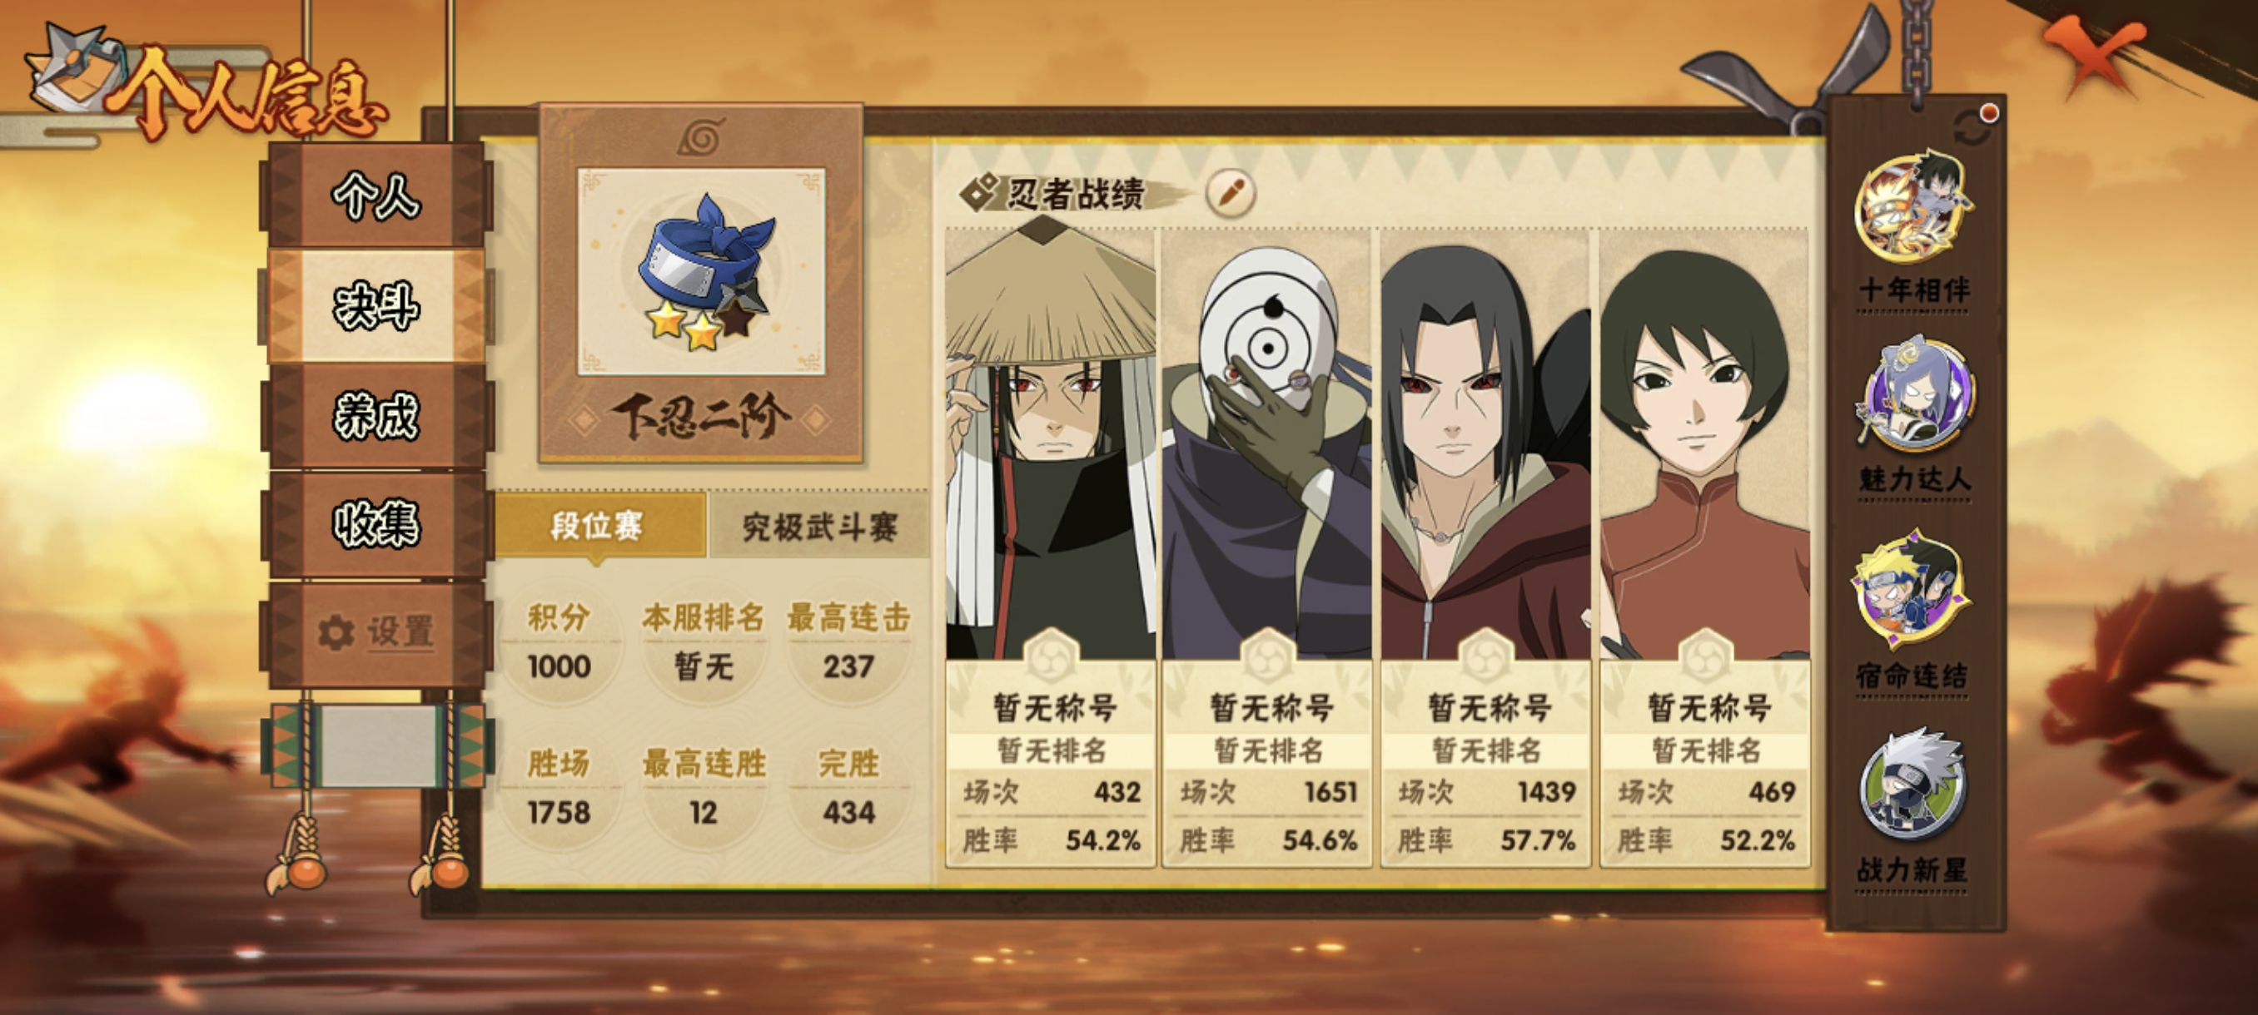Click the pencil edit icon beside 忍者战绩
The height and width of the screenshot is (1015, 2258).
[1231, 193]
